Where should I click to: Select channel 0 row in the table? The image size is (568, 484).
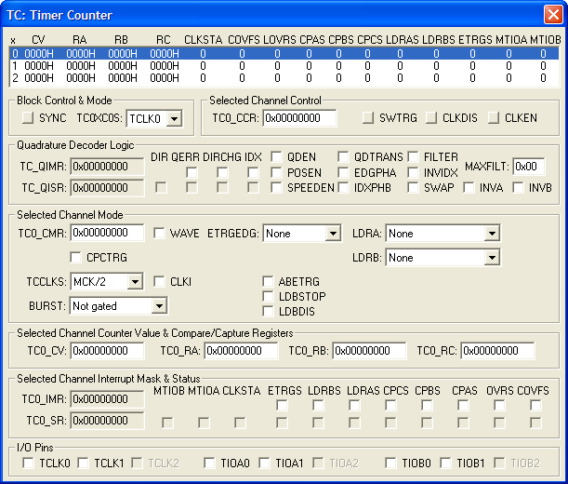click(284, 54)
